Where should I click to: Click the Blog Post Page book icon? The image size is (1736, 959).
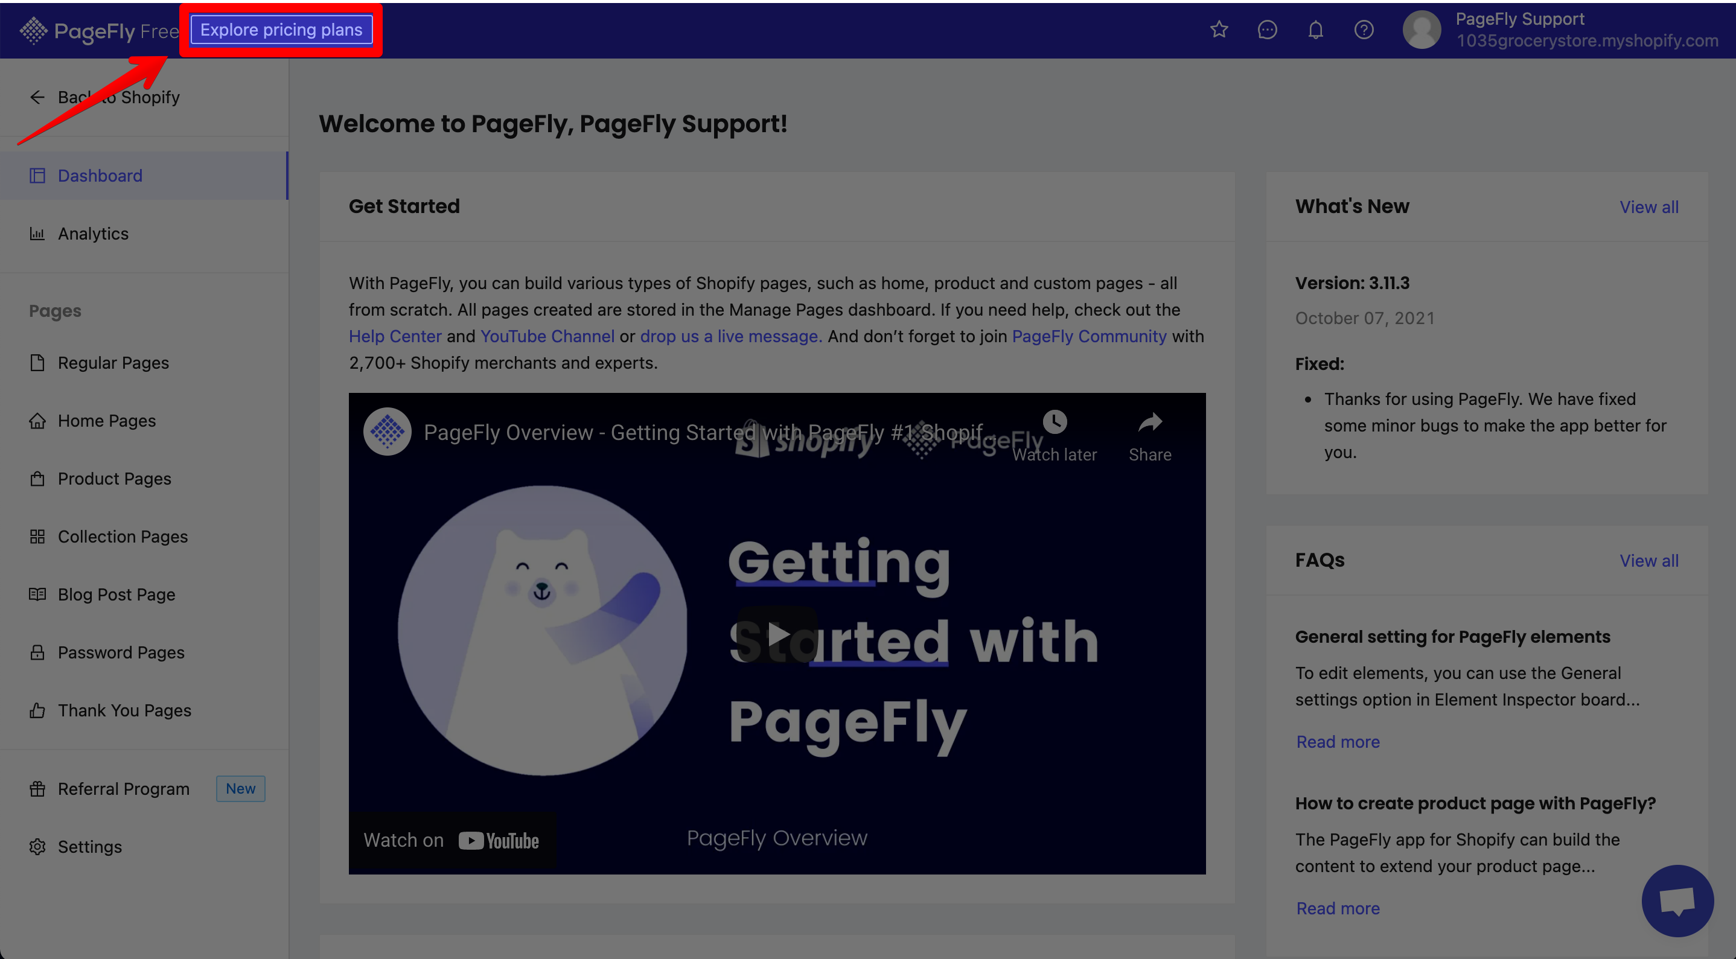(37, 594)
